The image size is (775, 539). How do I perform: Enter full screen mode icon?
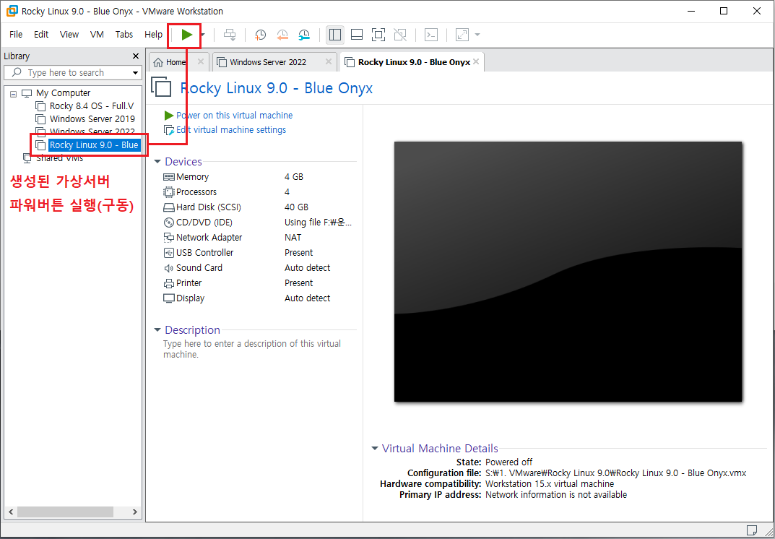click(378, 35)
